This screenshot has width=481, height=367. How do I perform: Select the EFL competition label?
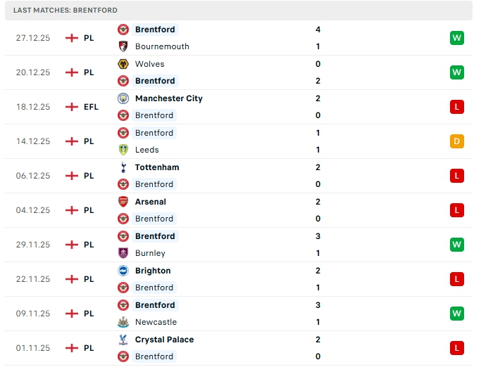pos(91,107)
